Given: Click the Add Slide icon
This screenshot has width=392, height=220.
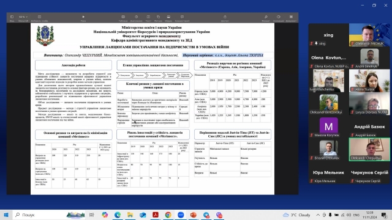Looking at the screenshot, I should [x=39, y=17].
